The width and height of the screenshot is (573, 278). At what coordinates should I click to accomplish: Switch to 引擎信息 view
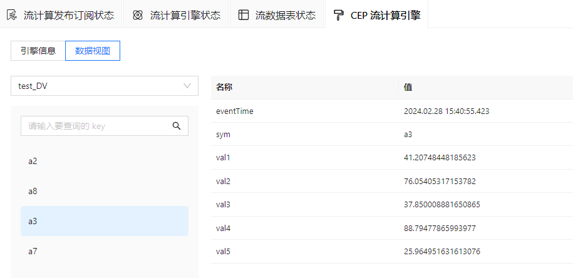click(38, 51)
